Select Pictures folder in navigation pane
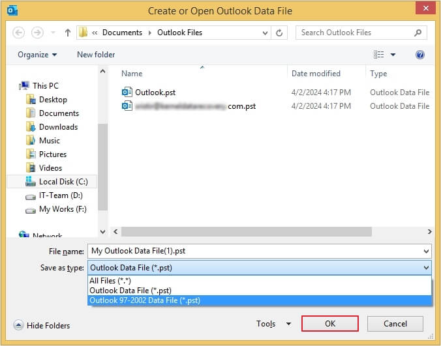 point(53,154)
